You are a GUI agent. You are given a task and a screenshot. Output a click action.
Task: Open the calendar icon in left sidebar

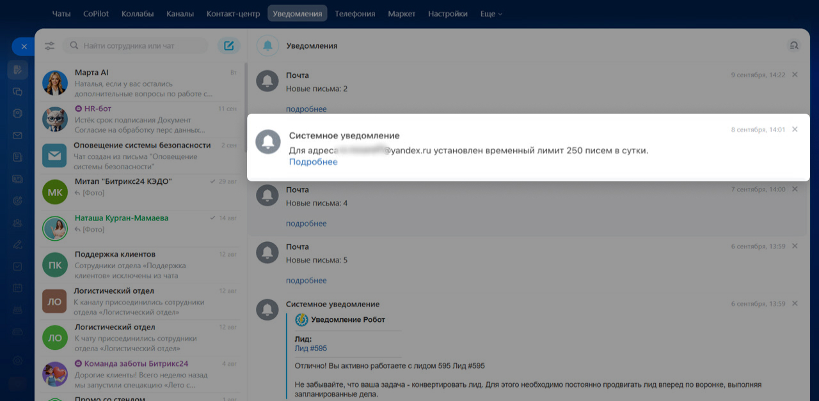coord(17,288)
